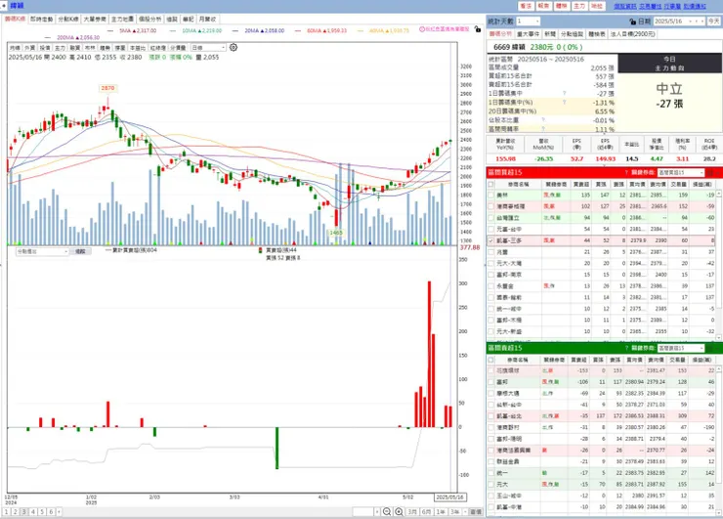Viewport: 723px width, 519px height.
Task: Check the box for 摩根大通 row
Action: tap(491, 393)
